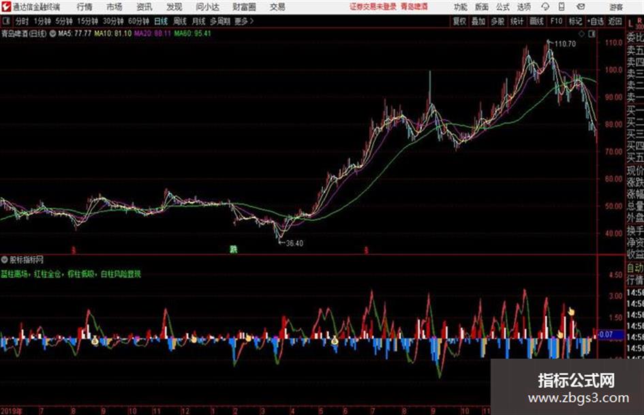Select the 日线 daily period
This screenshot has height=415, width=644.
pyautogui.click(x=161, y=20)
